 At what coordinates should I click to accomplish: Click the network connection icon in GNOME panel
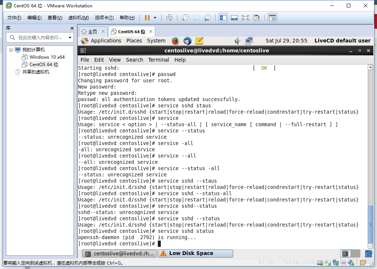249,41
